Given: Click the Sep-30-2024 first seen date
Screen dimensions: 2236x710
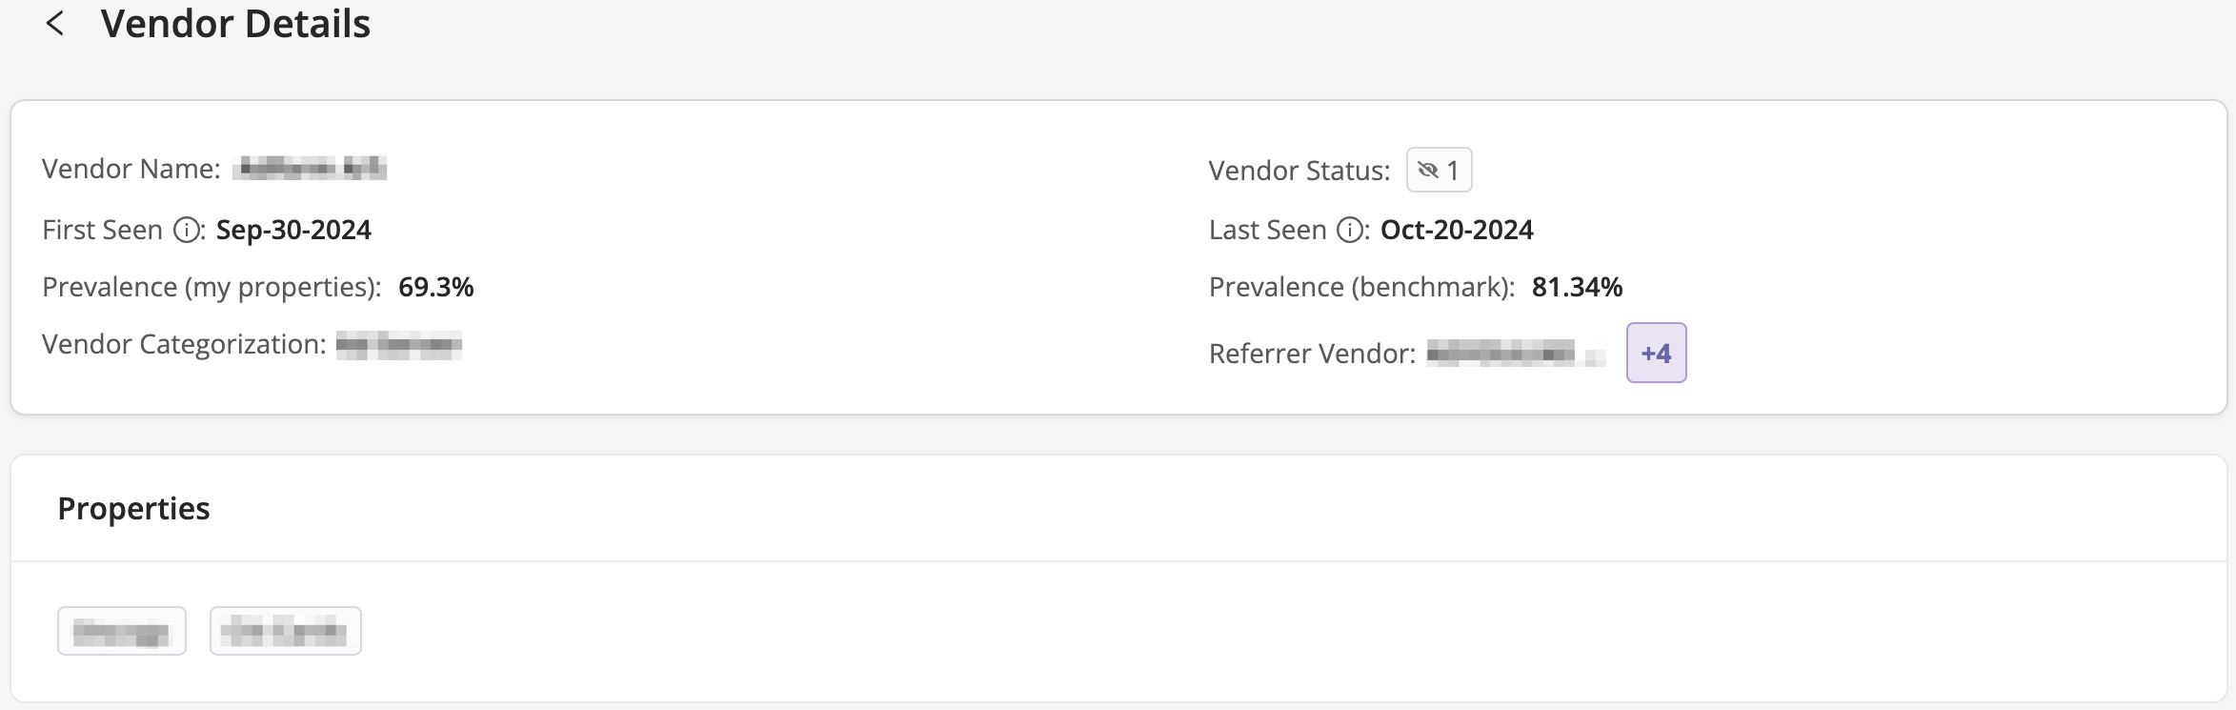Looking at the screenshot, I should [x=293, y=231].
